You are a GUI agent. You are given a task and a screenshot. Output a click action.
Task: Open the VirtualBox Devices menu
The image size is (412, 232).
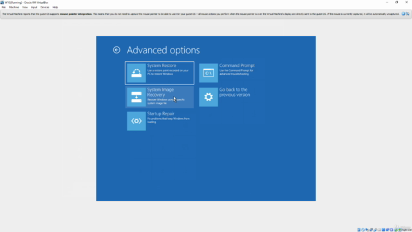pos(44,7)
